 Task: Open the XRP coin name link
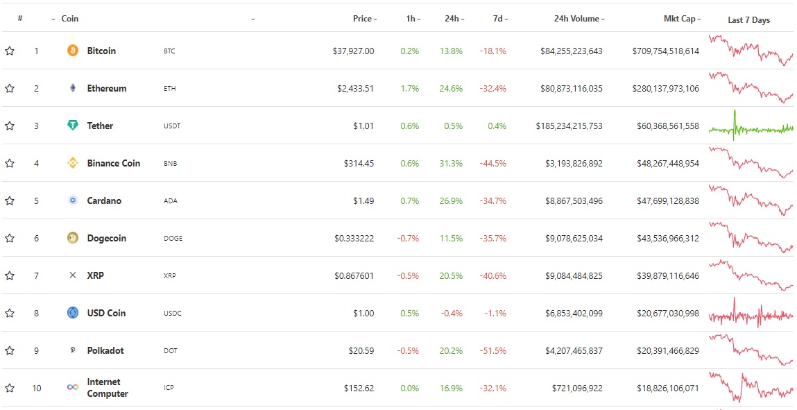95,275
